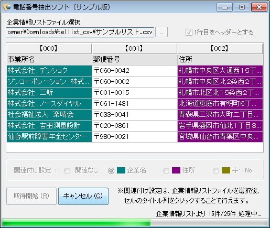Minimize the 電話番号抽出ソフト window
The width and height of the screenshot is (270, 228).
coord(224,7)
